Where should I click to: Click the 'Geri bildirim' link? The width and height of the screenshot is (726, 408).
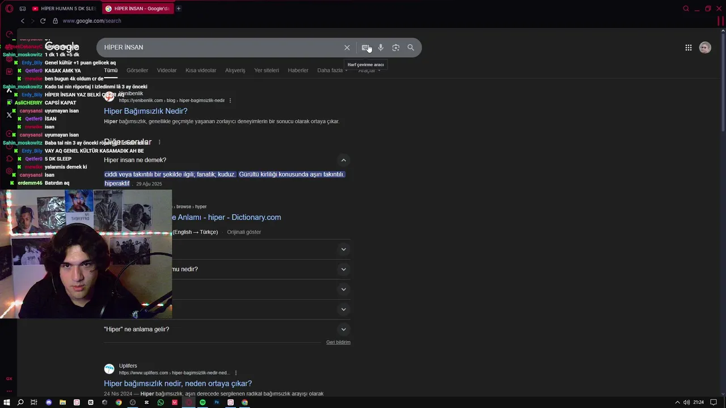pos(338,342)
